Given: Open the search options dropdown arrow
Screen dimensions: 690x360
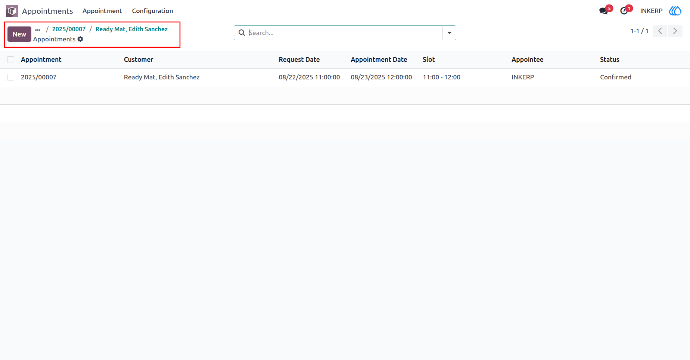Looking at the screenshot, I should click(x=449, y=33).
